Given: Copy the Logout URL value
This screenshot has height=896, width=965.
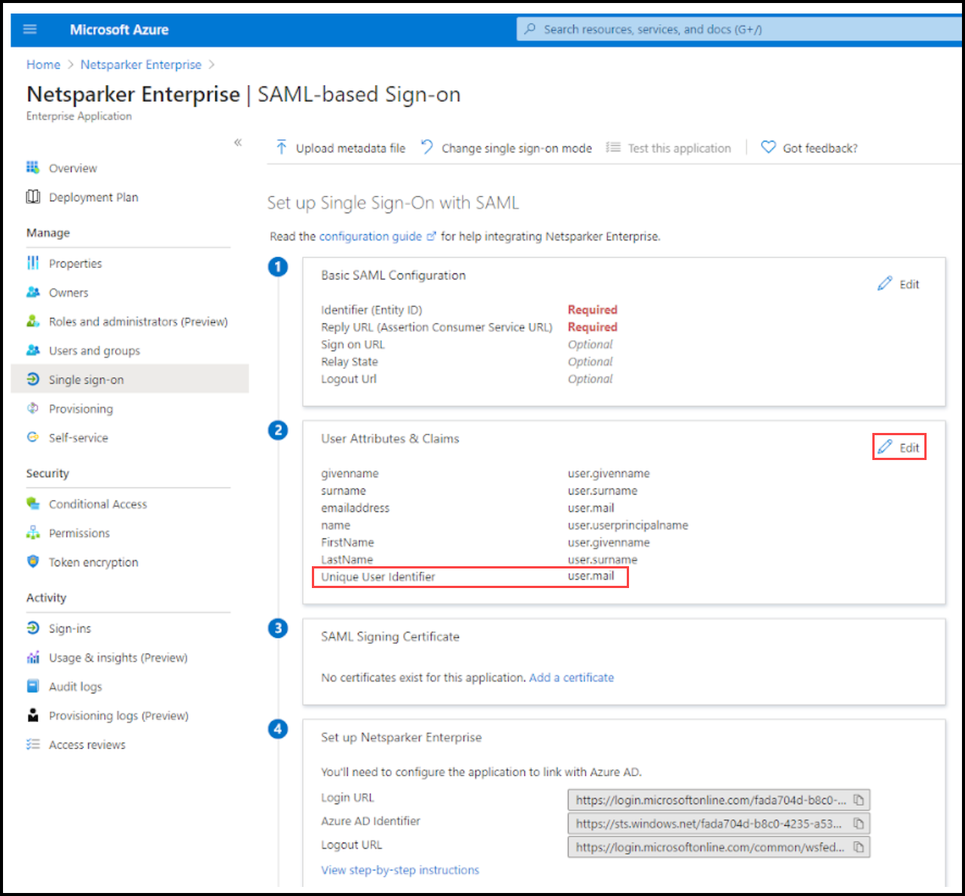Looking at the screenshot, I should point(859,847).
